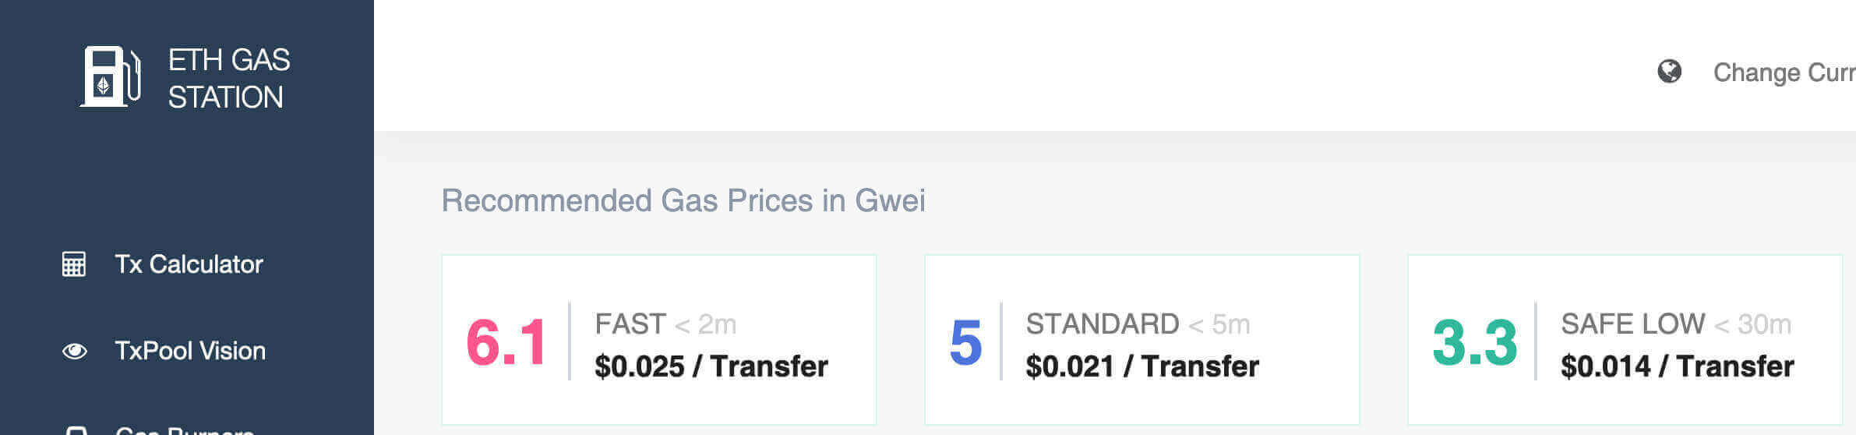Click the $0.021 / Transfer cost text
The image size is (1856, 435).
(1141, 366)
